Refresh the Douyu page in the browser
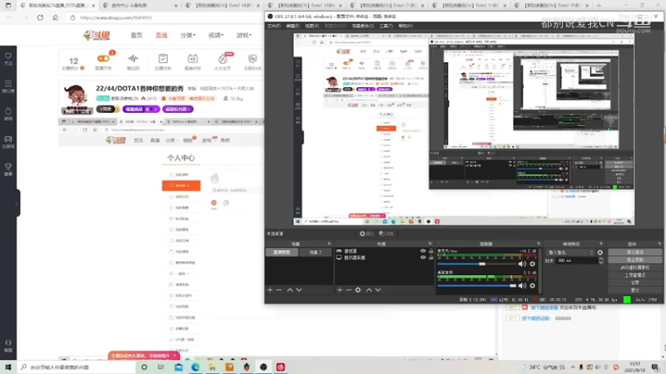The image size is (666, 374). point(40,17)
